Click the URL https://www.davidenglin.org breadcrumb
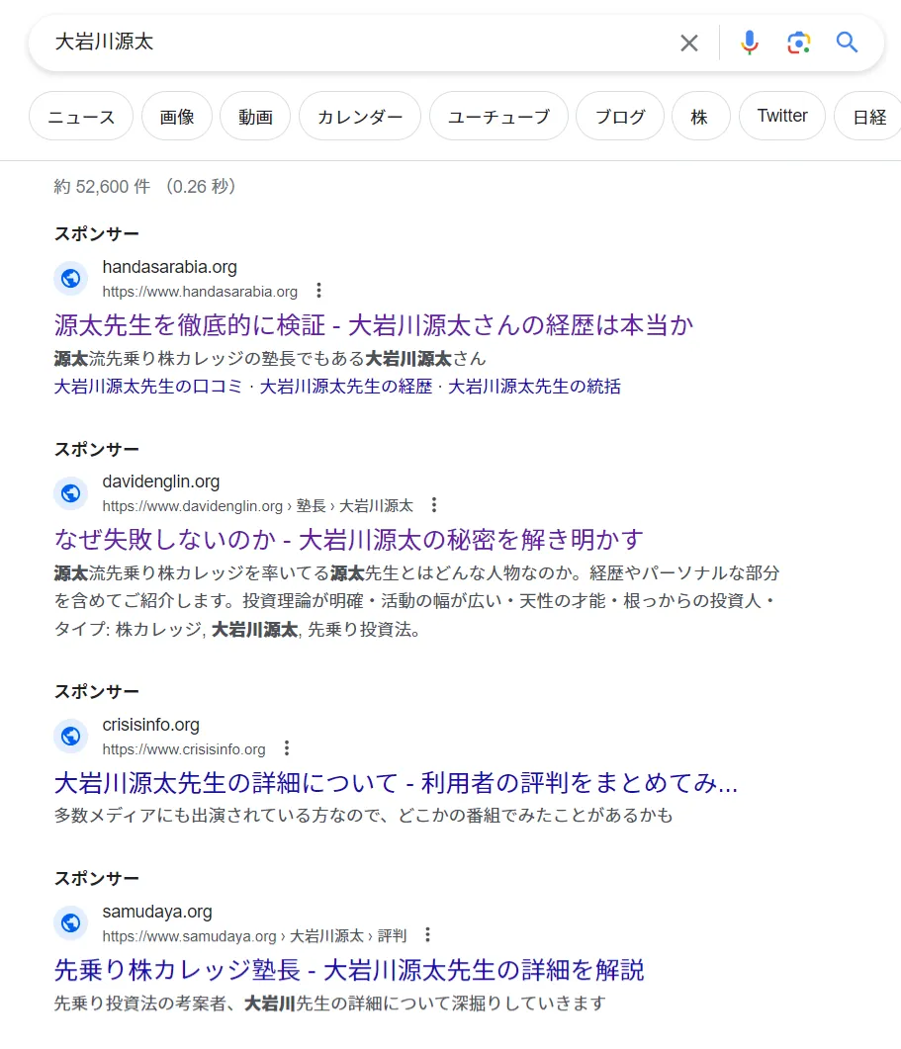 coord(258,506)
